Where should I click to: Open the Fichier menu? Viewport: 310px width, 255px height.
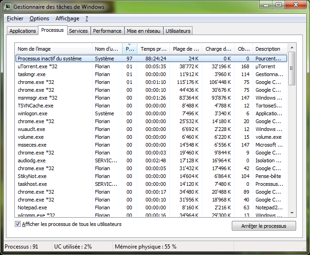pyautogui.click(x=15, y=18)
